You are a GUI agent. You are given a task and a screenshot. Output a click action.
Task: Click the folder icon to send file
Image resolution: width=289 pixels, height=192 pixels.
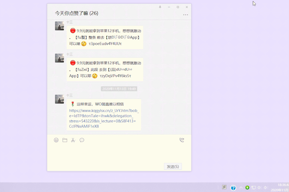pos(65,140)
